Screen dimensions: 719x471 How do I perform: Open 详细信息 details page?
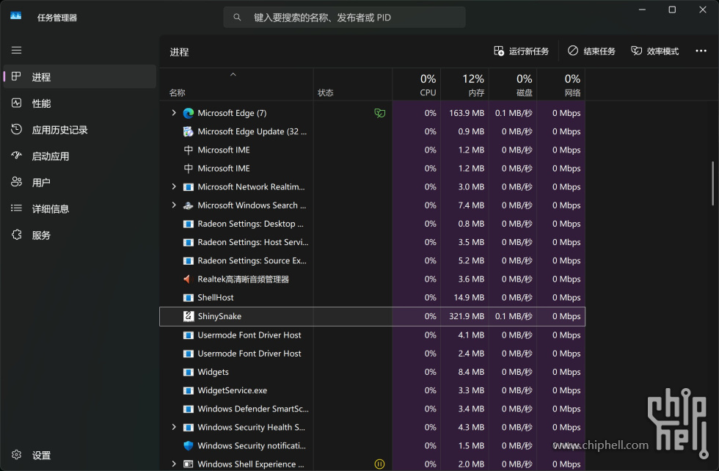click(x=50, y=209)
